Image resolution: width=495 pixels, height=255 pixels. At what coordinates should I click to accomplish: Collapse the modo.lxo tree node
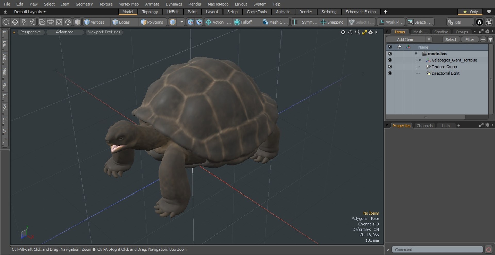[416, 54]
